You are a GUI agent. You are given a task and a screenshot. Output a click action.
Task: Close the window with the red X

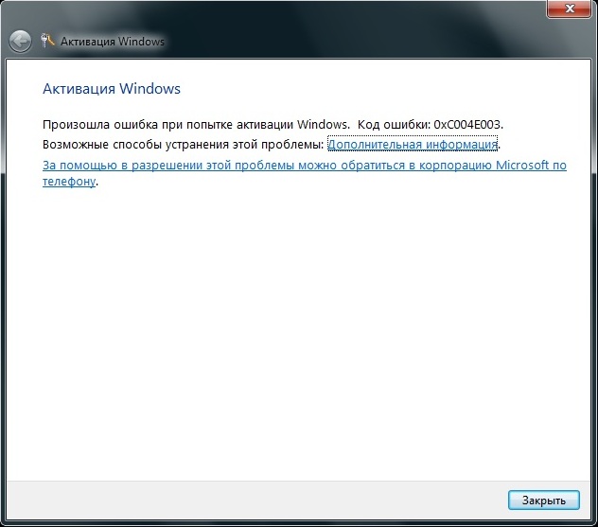[569, 9]
